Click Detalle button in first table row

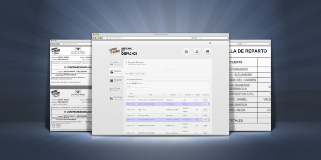point(205,100)
